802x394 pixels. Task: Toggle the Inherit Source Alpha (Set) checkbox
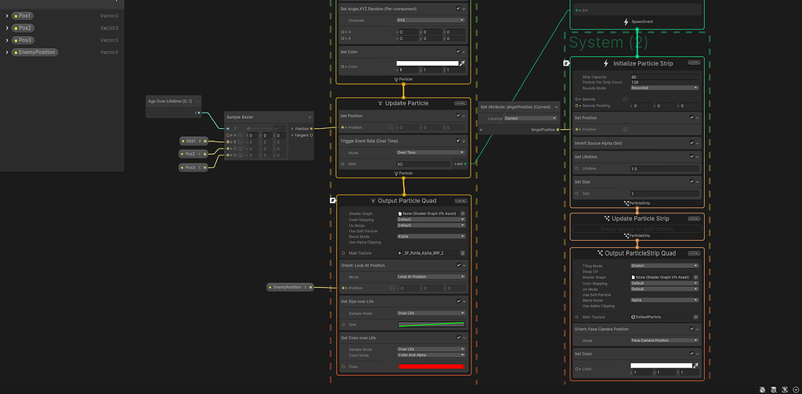click(692, 143)
